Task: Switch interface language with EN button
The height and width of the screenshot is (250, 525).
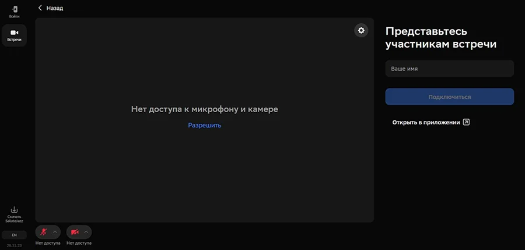Action: pos(14,235)
